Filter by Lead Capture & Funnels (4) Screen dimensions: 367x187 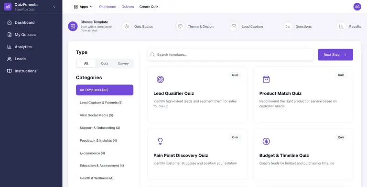105,103
